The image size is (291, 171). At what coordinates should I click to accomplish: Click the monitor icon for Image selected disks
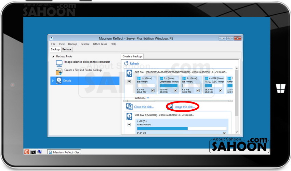click(59, 64)
